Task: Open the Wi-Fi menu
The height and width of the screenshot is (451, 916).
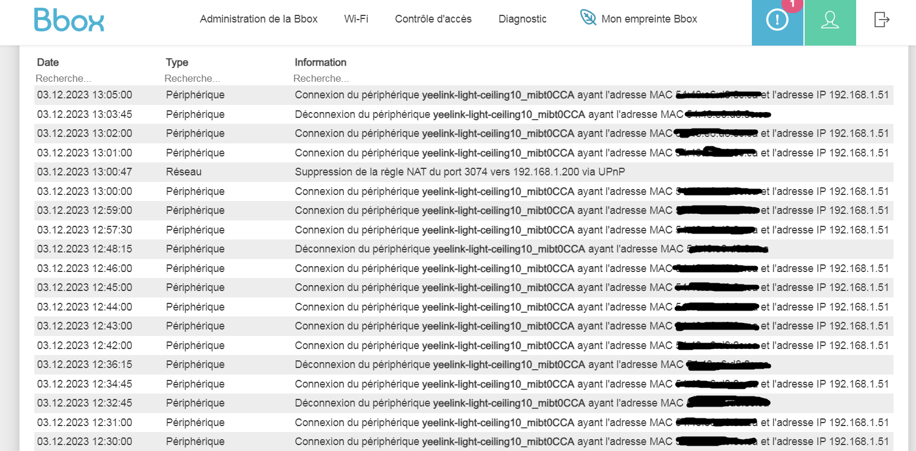Action: pyautogui.click(x=356, y=19)
